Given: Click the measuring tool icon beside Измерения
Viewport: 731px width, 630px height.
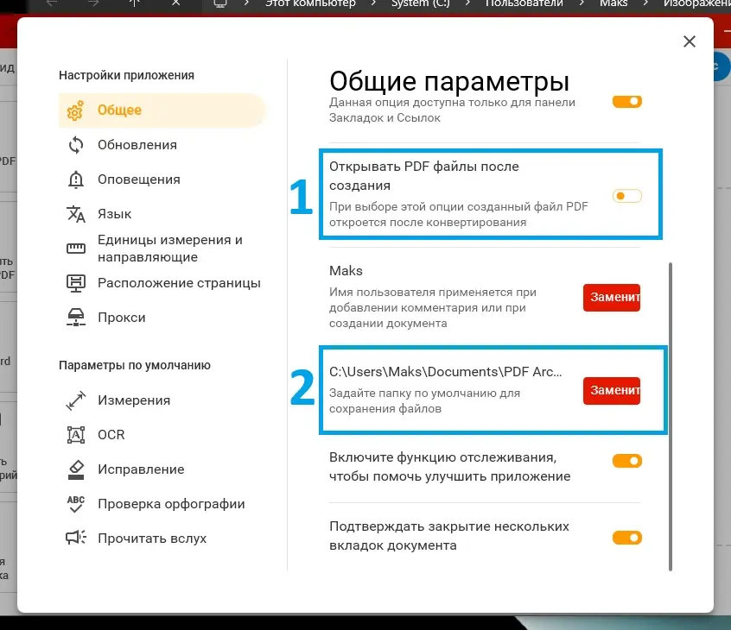Looking at the screenshot, I should (x=76, y=400).
